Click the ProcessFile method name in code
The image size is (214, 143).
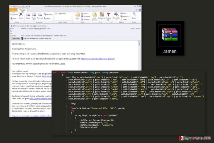pos(80,73)
